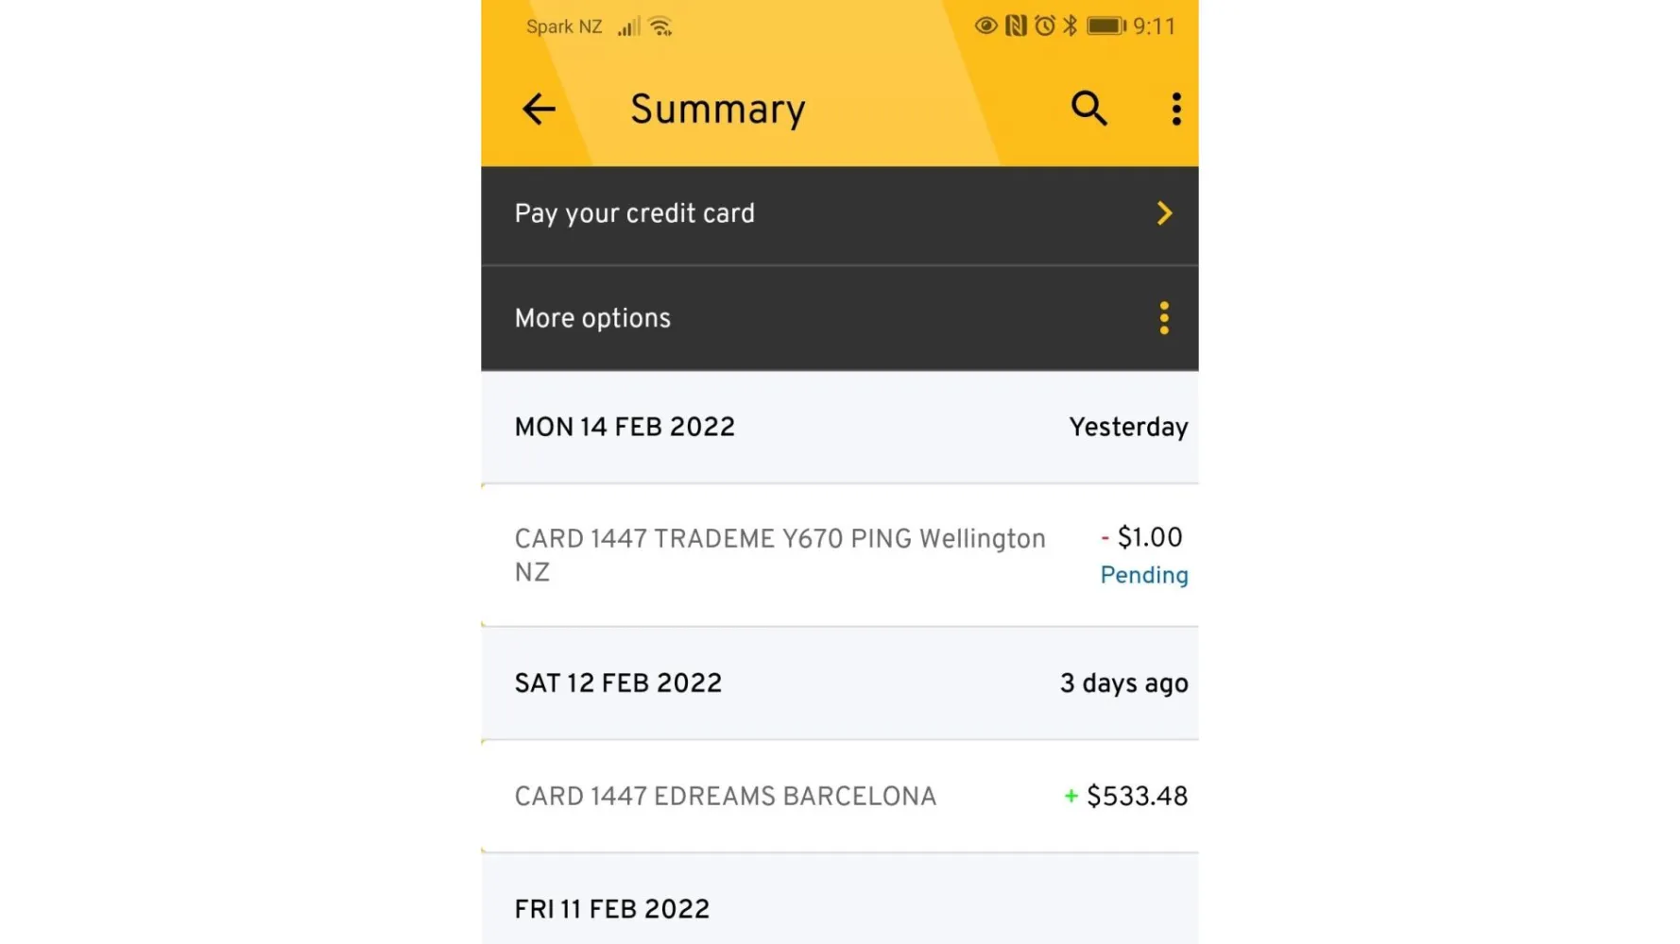Select the SAT 12 FEB 2022 header
1680x944 pixels.
[x=618, y=683]
